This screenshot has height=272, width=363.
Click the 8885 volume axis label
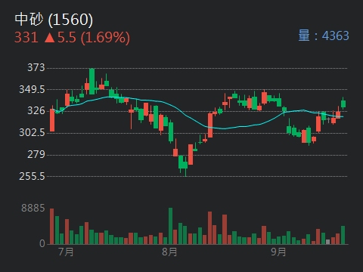coord(33,209)
